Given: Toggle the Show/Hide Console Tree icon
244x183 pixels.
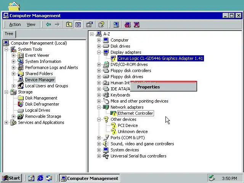Looking at the screenshot, I should coord(78,24).
